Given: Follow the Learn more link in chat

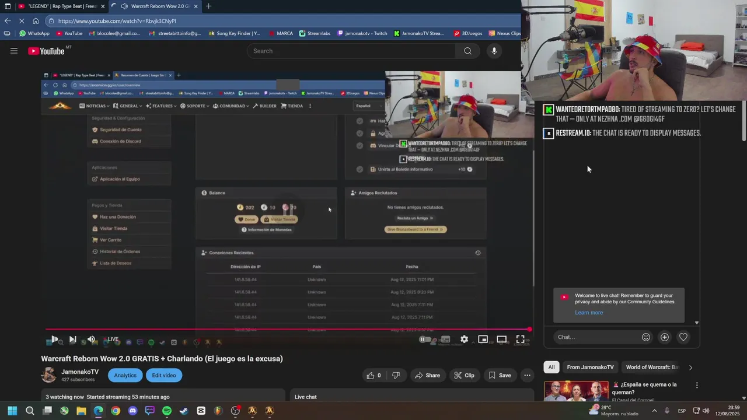Looking at the screenshot, I should pos(589,313).
